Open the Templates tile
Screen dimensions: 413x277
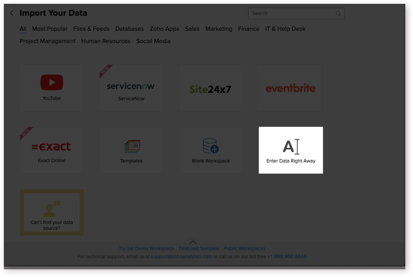(x=131, y=150)
